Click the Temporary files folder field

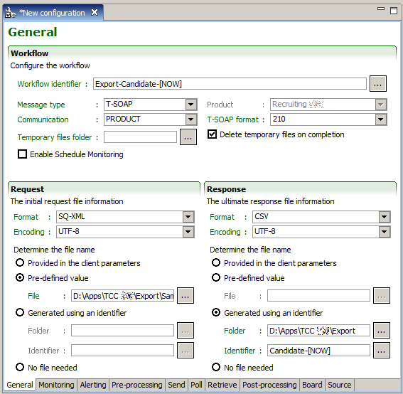pyautogui.click(x=140, y=137)
